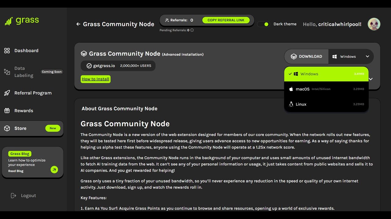Image resolution: width=391 pixels, height=219 pixels.
Task: Click the New badge beside Store
Action: [53, 128]
